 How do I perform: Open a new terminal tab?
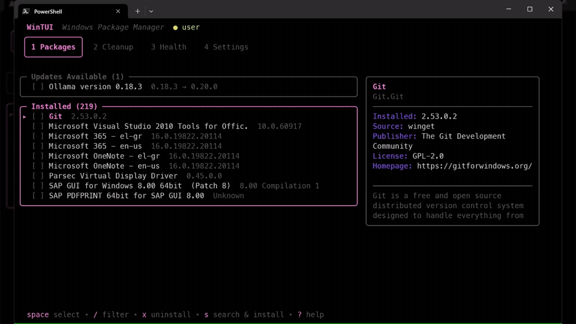click(137, 11)
